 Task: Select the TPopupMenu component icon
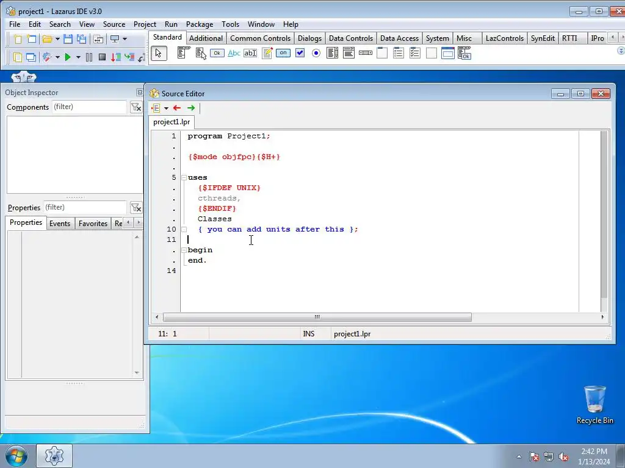pyautogui.click(x=200, y=53)
